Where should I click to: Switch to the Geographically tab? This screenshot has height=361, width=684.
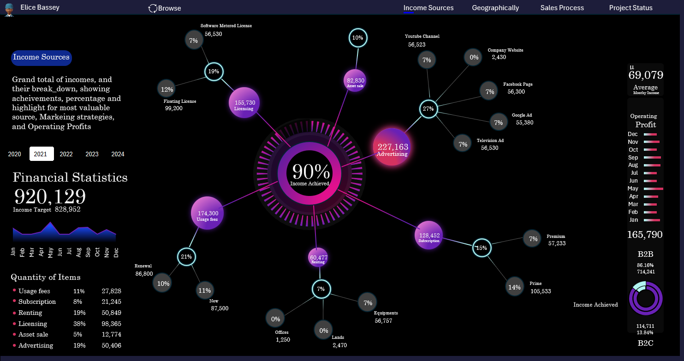[x=495, y=8]
